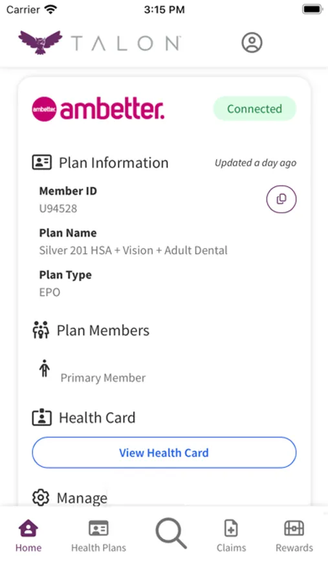Screen dimensions: 328x583
Task: Select the Primary Member entry
Action: (x=103, y=378)
